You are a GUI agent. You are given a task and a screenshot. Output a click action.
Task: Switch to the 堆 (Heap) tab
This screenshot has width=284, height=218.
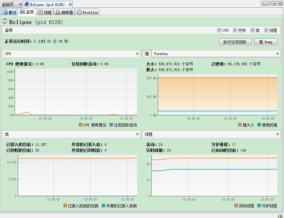tap(147, 53)
